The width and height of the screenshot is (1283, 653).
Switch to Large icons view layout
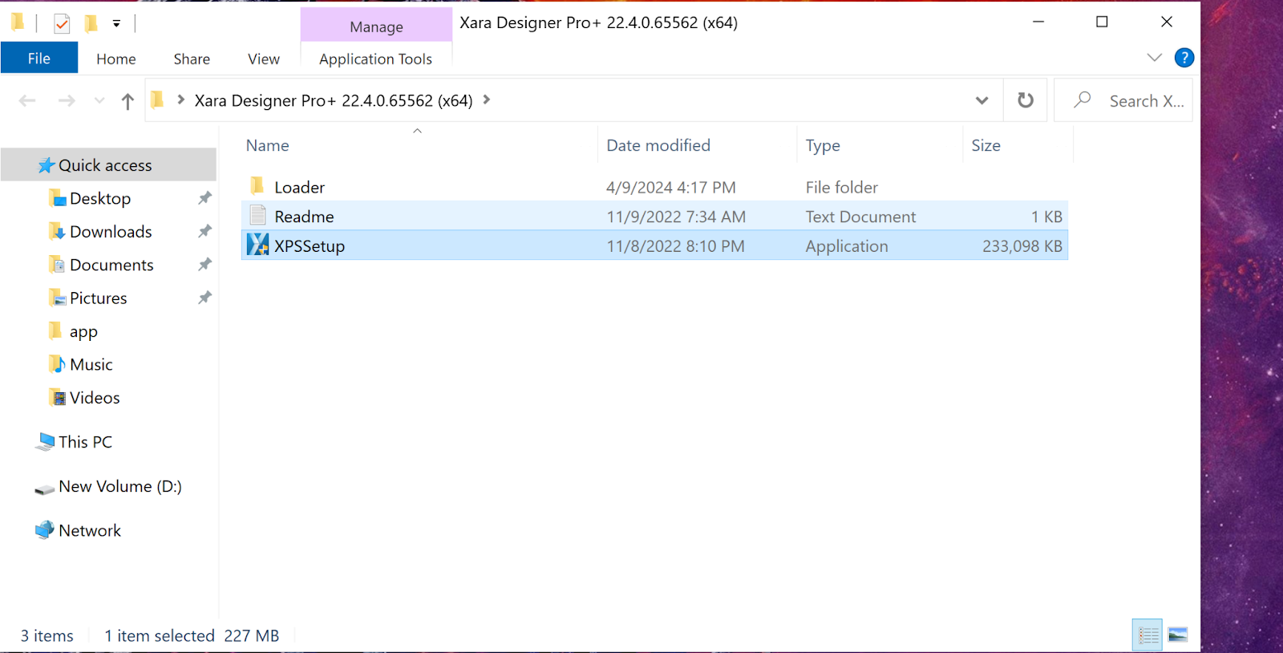pos(1178,635)
